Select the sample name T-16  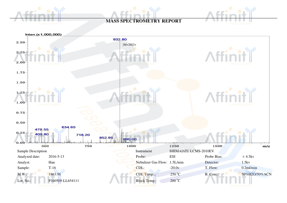[x=52, y=168]
